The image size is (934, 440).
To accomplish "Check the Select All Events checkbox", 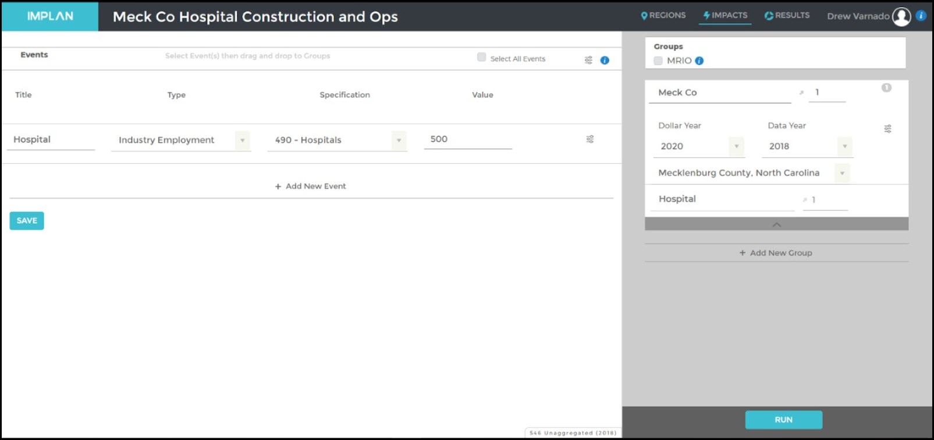I will [x=481, y=57].
